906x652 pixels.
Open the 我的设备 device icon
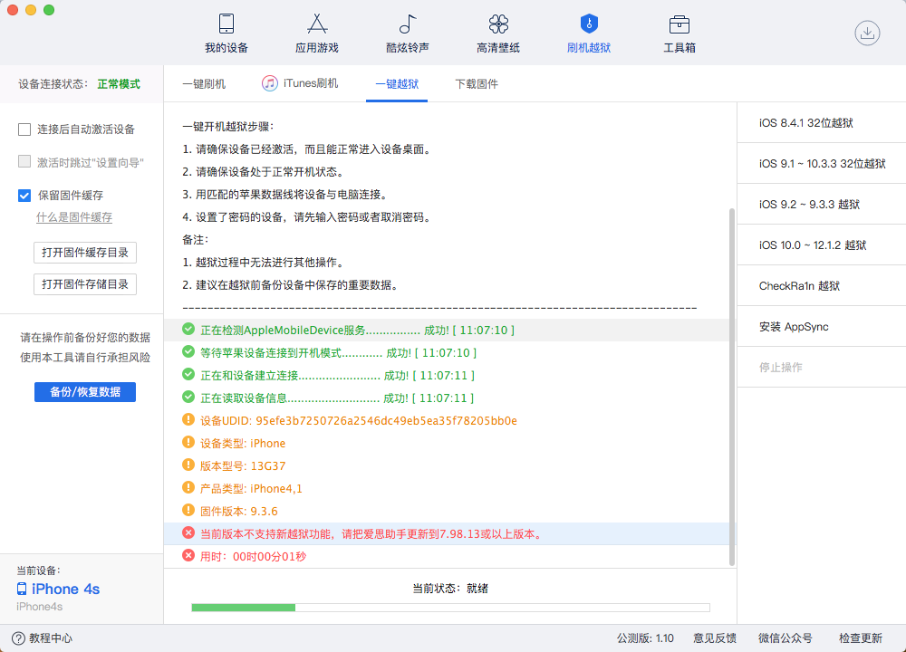click(226, 24)
